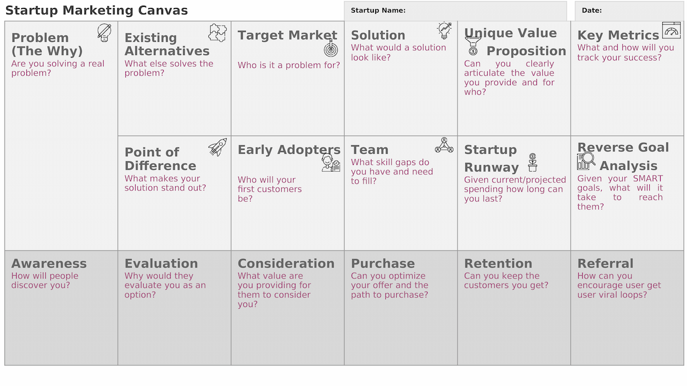Click the connected nodes icon in Team box
The height and width of the screenshot is (386, 687).
pyautogui.click(x=444, y=145)
